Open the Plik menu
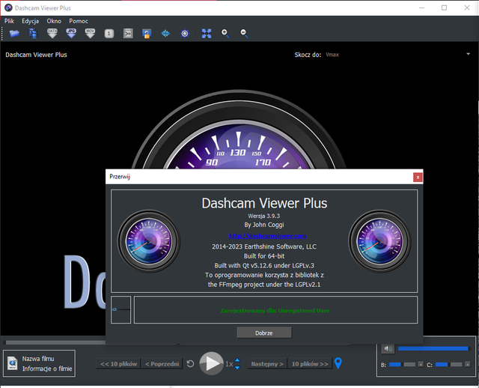 coord(9,21)
